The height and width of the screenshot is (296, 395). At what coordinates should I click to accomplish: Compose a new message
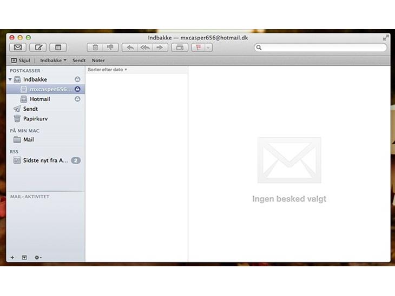[x=38, y=48]
